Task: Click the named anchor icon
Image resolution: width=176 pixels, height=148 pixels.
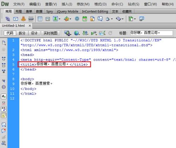Action: (x=23, y=19)
